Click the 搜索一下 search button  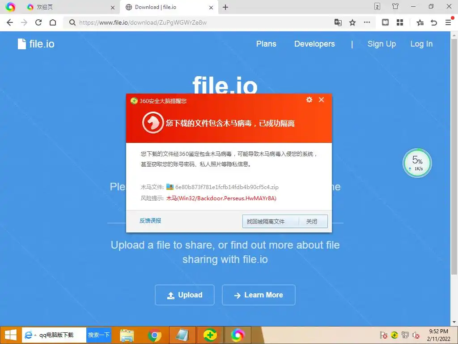(x=99, y=335)
